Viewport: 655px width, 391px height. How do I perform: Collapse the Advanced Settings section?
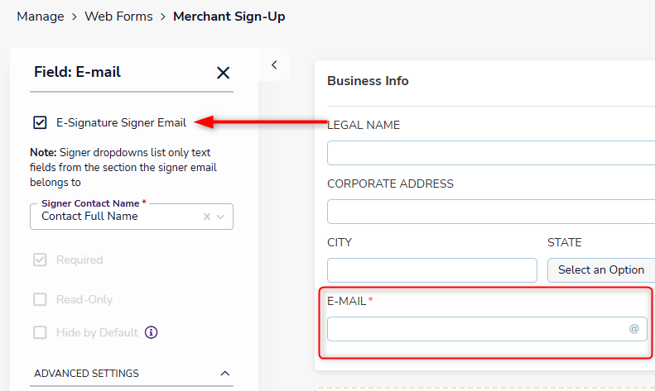coord(224,373)
